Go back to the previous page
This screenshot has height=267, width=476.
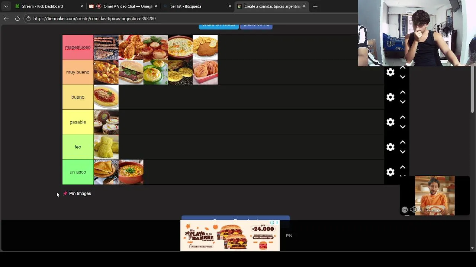(x=6, y=19)
